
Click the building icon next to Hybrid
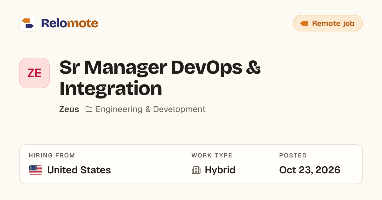pos(196,170)
